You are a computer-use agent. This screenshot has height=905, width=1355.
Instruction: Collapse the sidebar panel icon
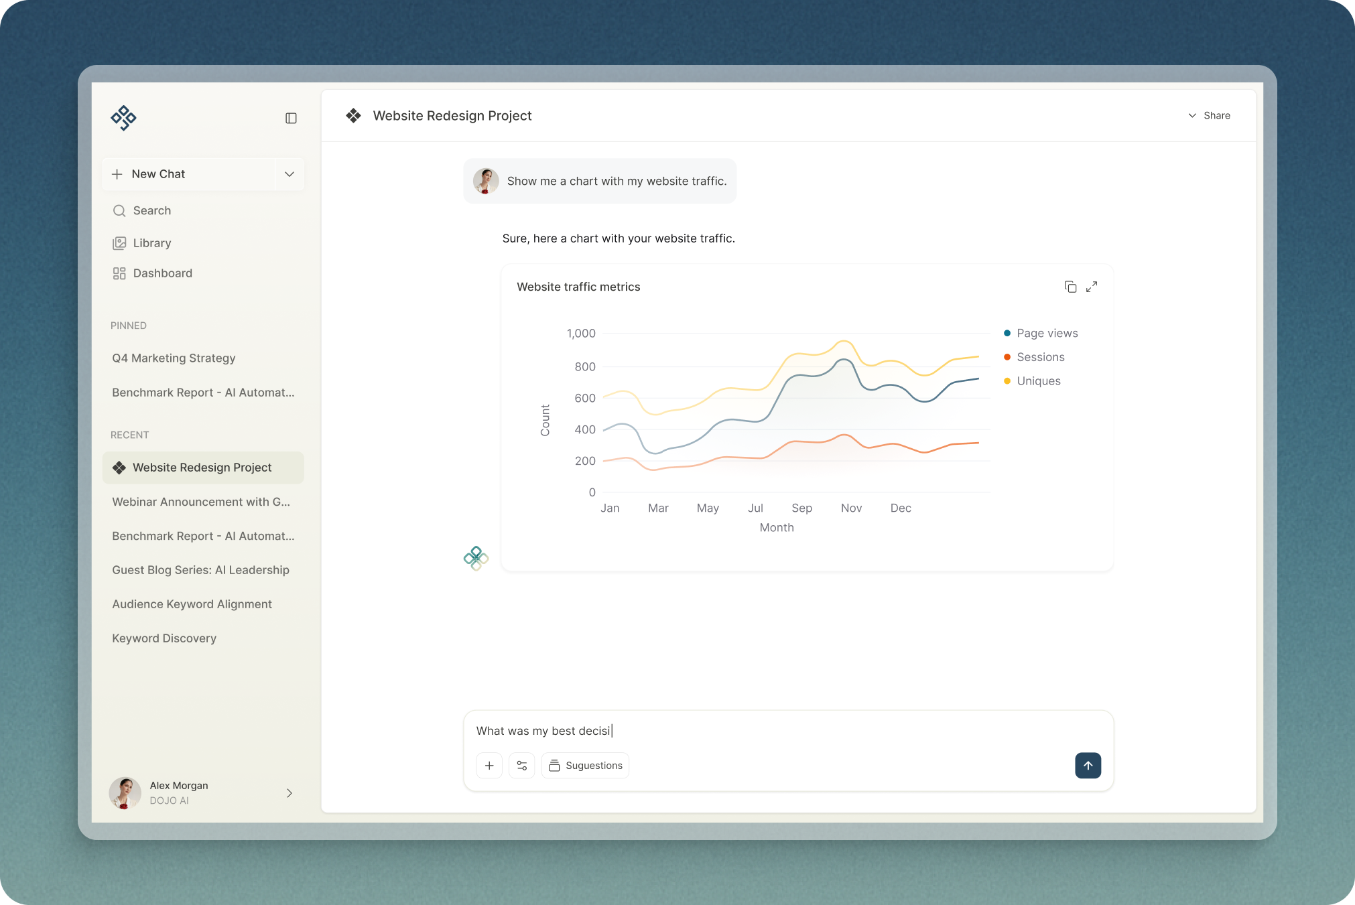point(291,118)
